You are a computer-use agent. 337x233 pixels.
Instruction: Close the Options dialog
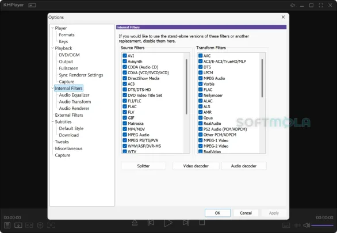[284, 17]
